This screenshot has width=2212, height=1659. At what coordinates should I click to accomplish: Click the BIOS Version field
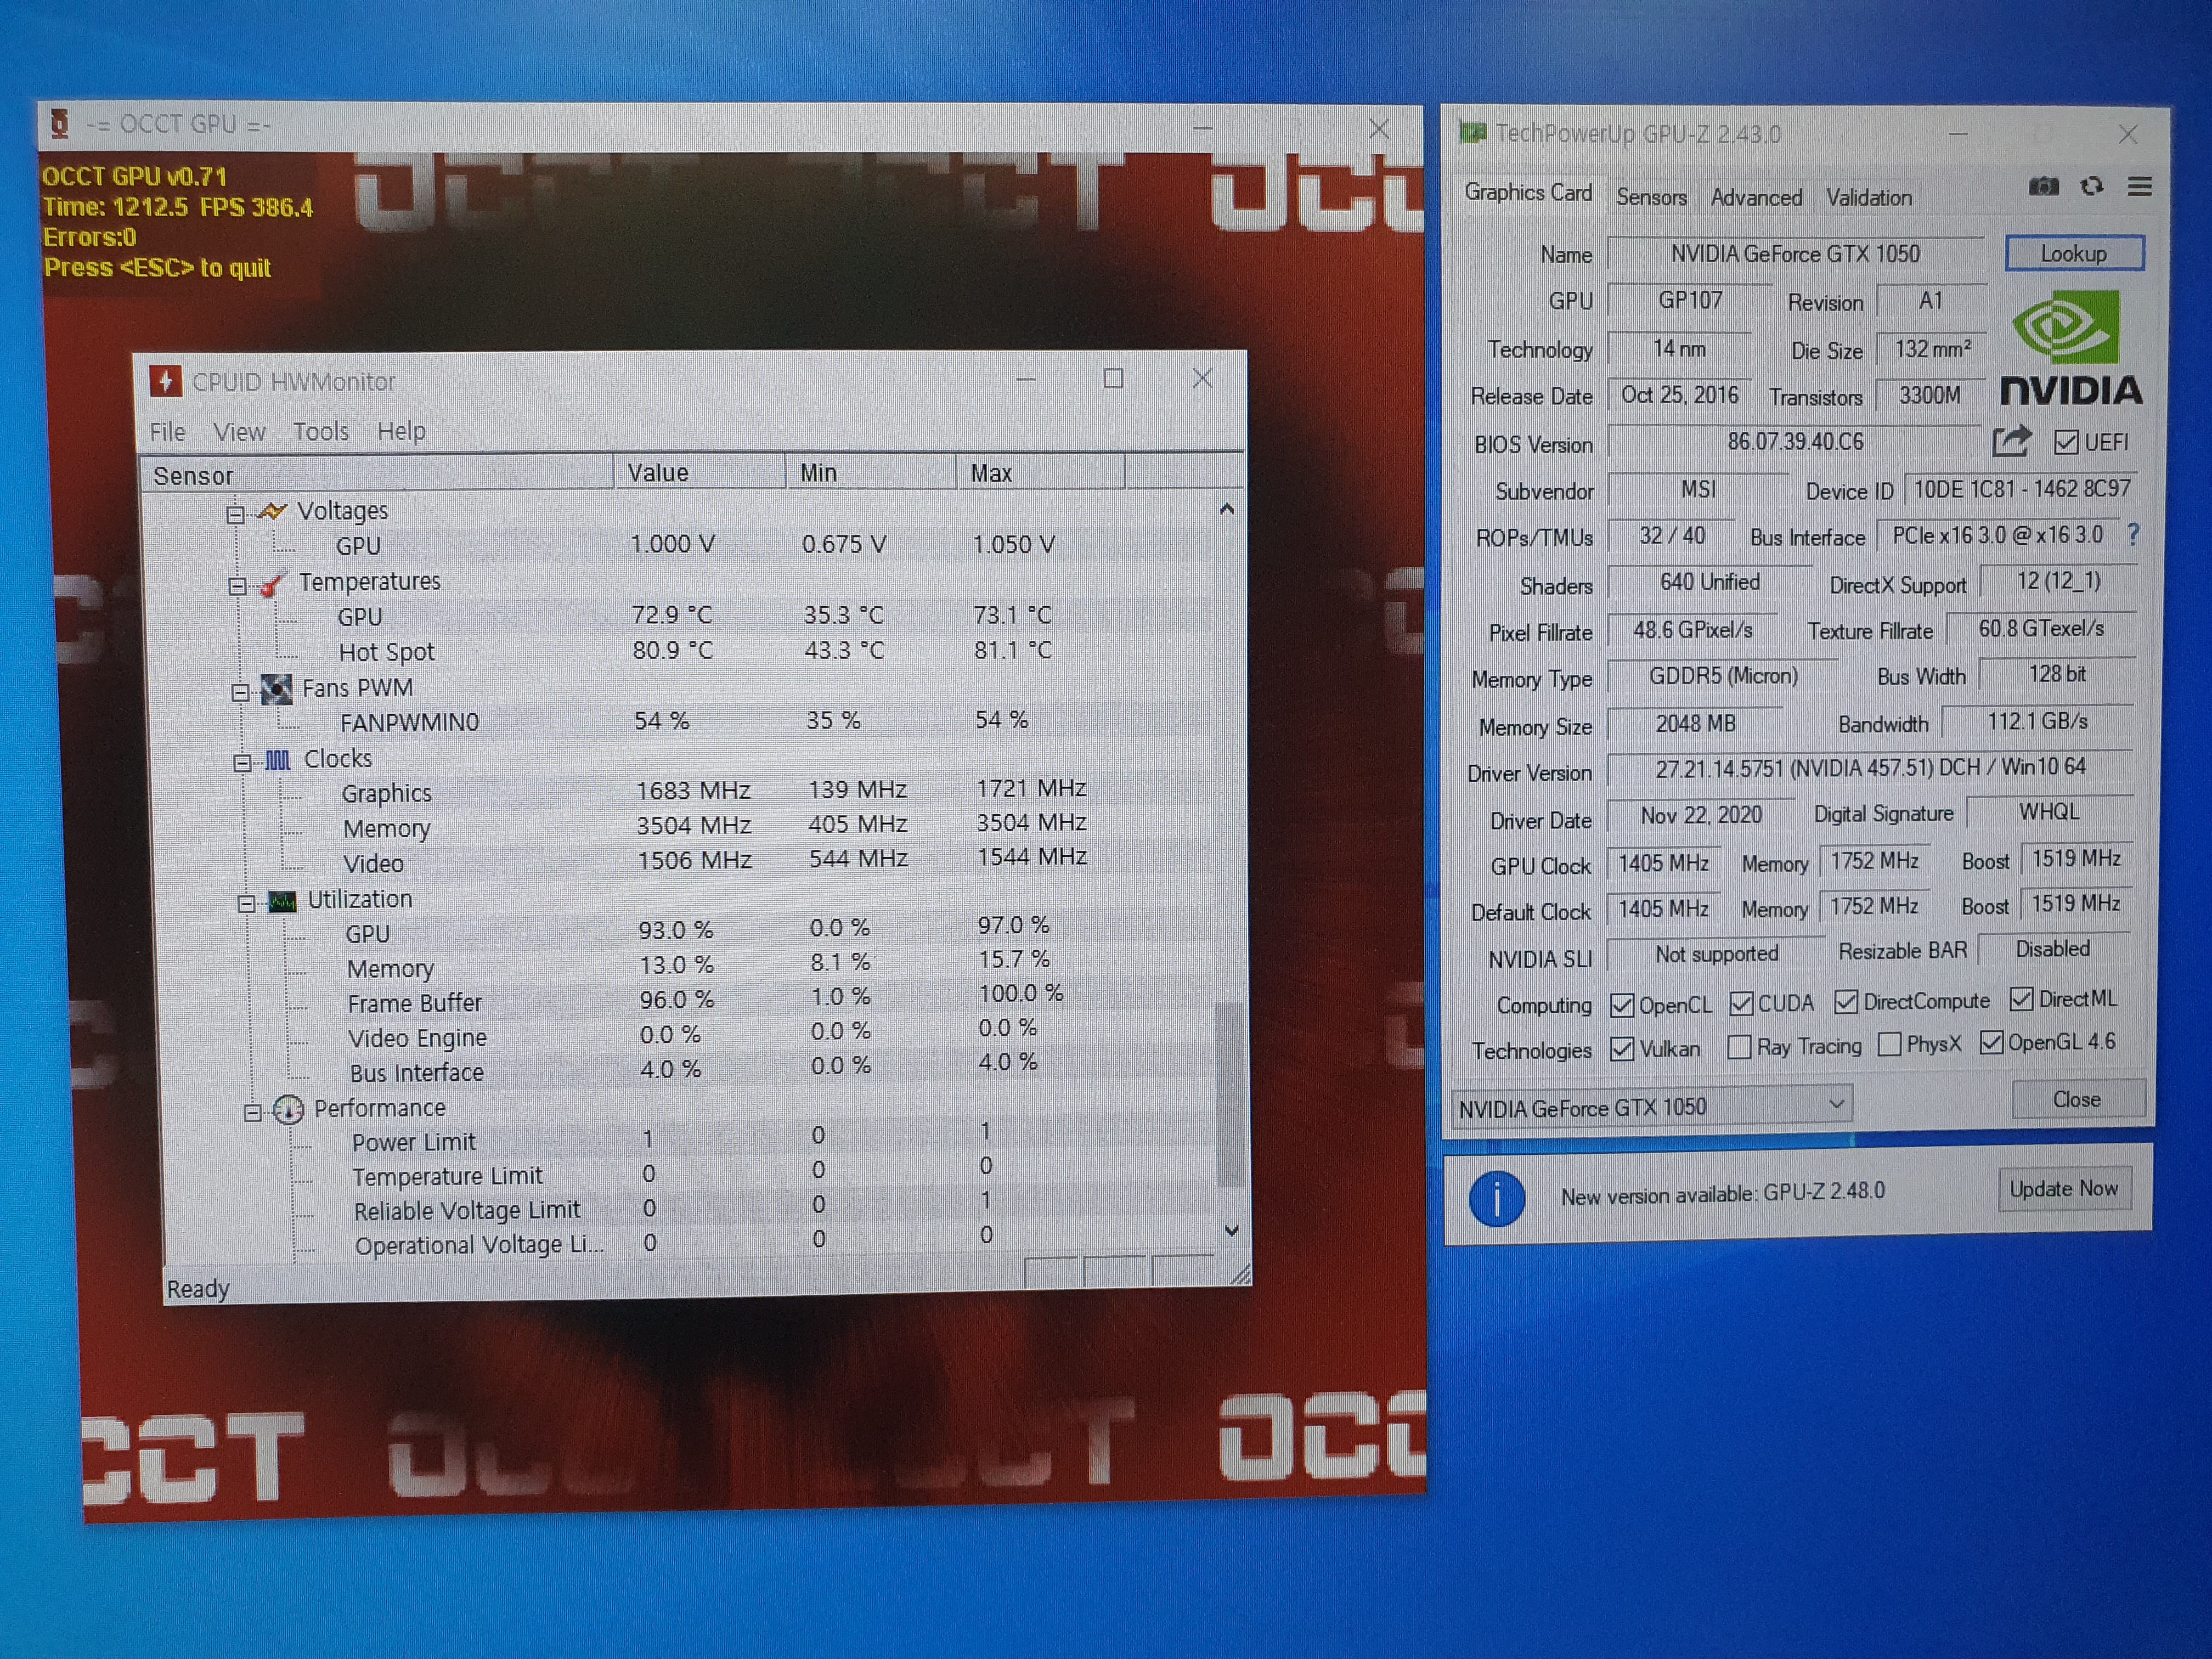pos(1795,442)
